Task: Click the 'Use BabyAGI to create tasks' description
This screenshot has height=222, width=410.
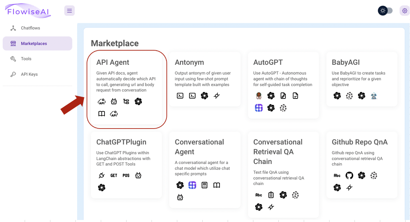Action: 359,79
